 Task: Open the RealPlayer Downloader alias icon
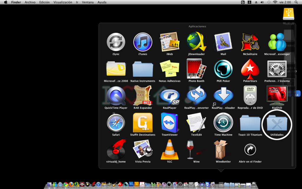coord(223,96)
